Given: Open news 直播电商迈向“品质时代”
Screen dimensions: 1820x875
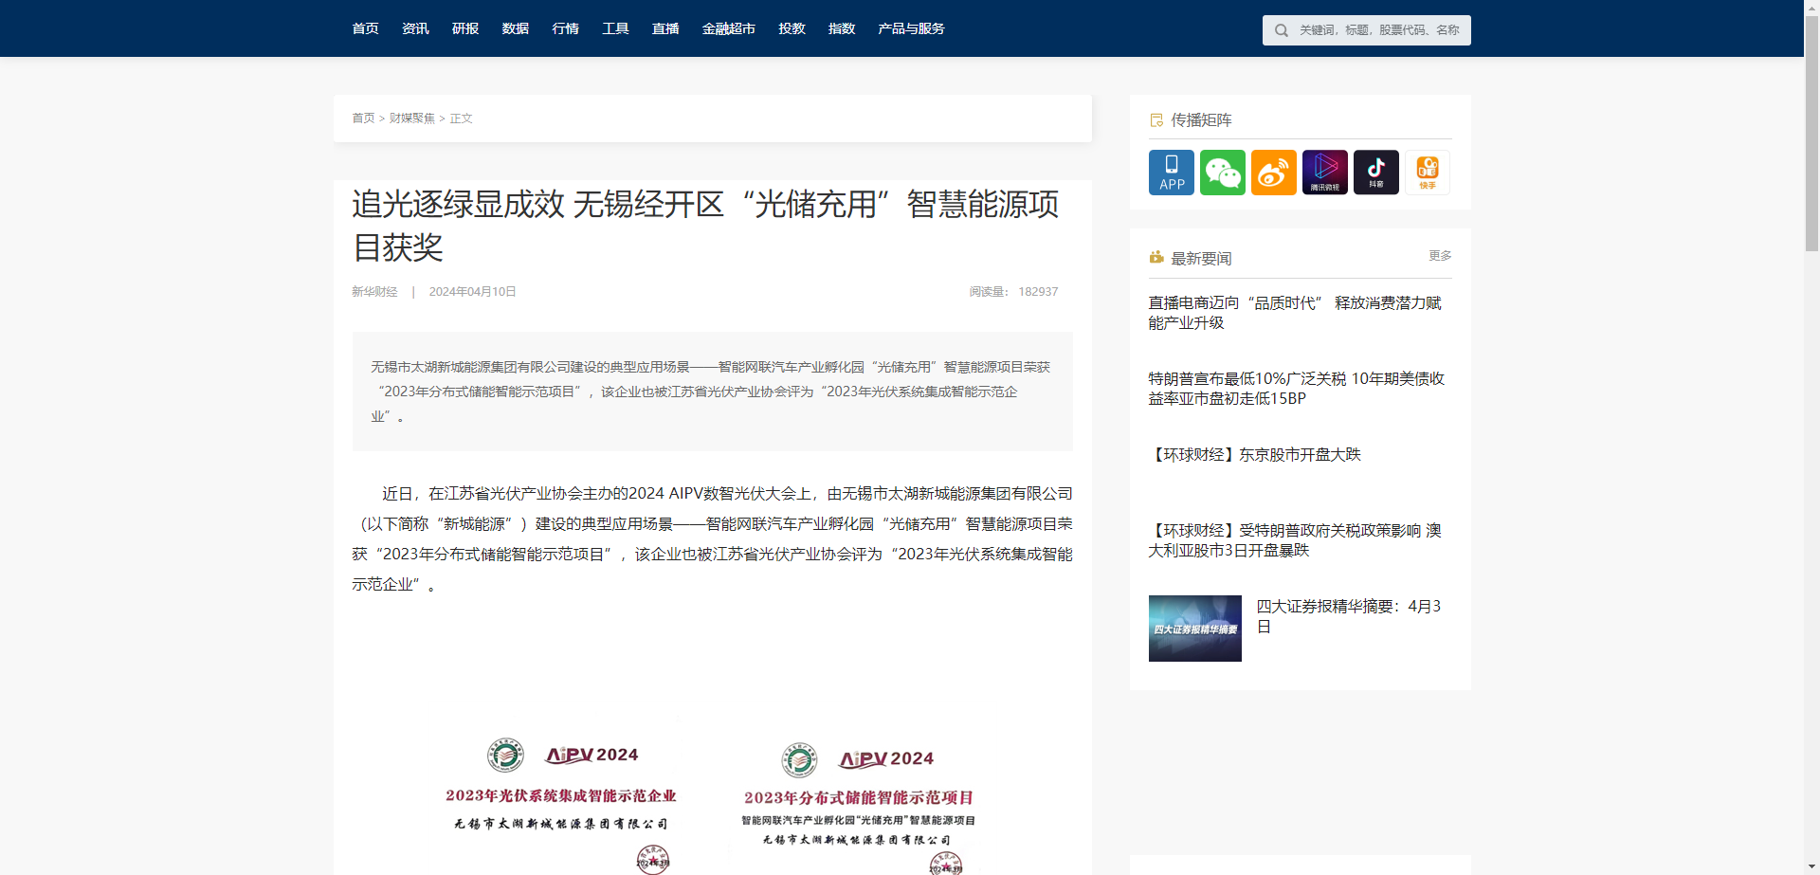Looking at the screenshot, I should [1295, 313].
